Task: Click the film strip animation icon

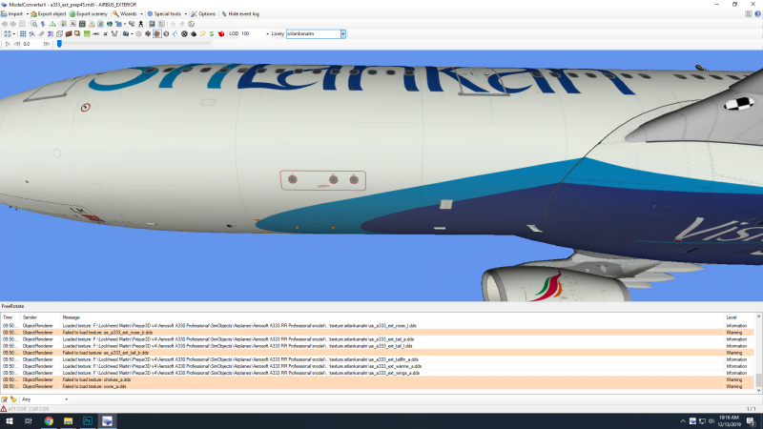Action: coord(82,24)
